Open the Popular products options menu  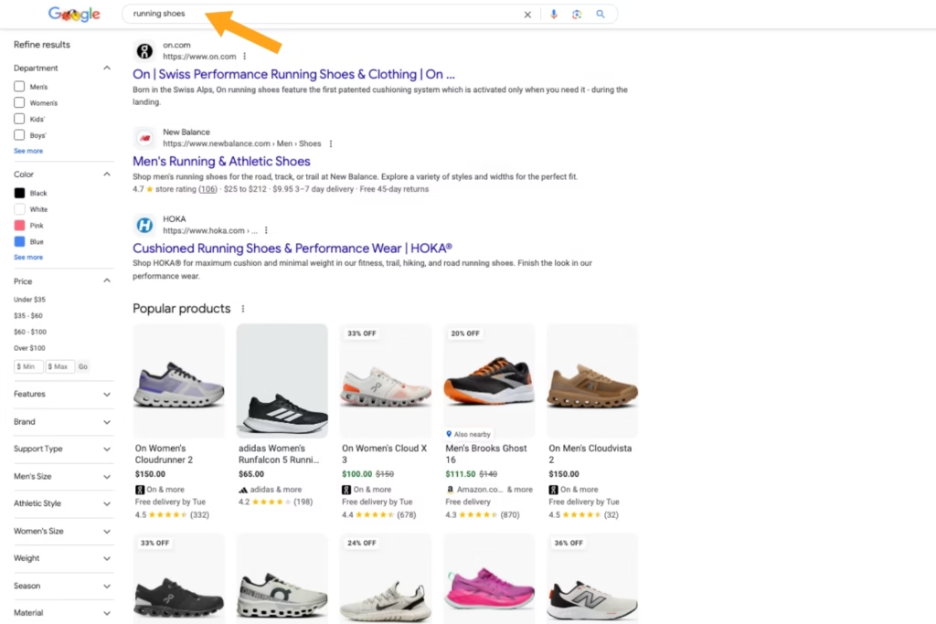(243, 309)
